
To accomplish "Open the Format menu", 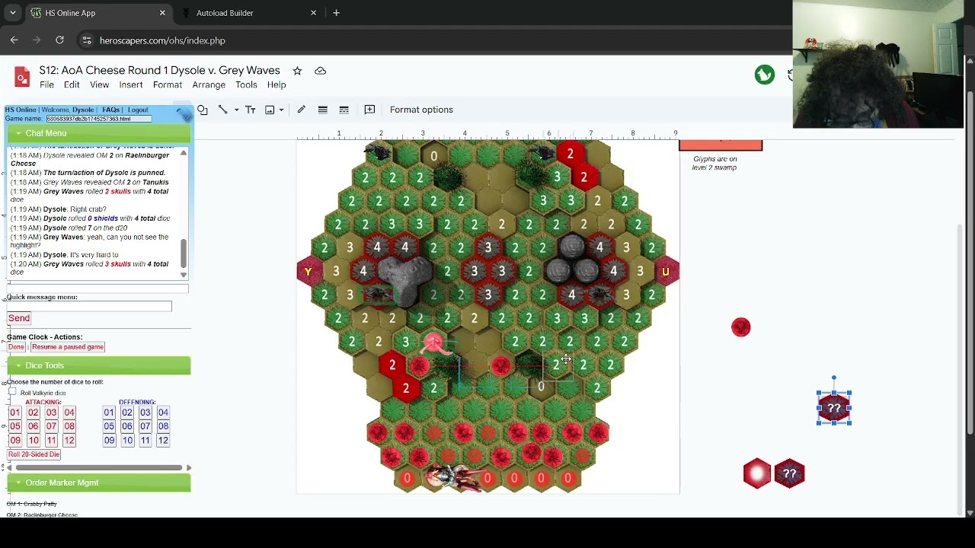I will coord(167,84).
